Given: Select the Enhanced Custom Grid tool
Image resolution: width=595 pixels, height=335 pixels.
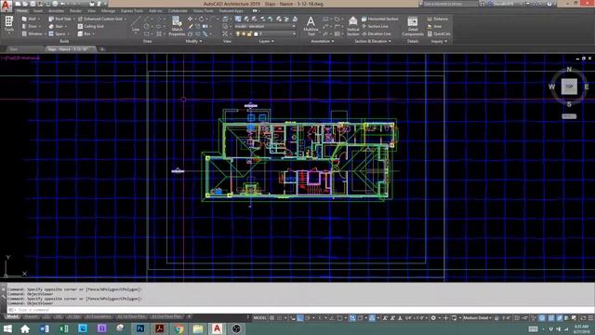Looking at the screenshot, I should coord(99,19).
